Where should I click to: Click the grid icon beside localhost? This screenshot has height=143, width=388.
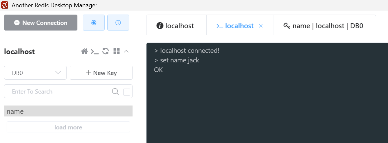(116, 51)
